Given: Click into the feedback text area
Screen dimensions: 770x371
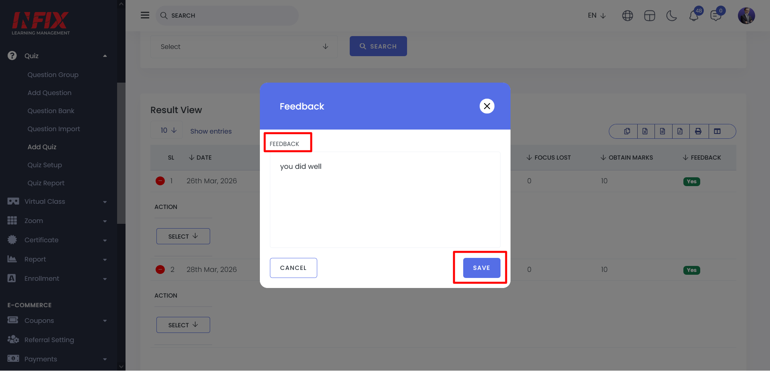Looking at the screenshot, I should [385, 200].
